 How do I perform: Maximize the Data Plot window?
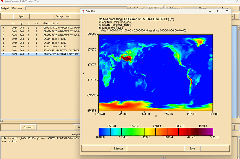pyautogui.click(x=218, y=11)
